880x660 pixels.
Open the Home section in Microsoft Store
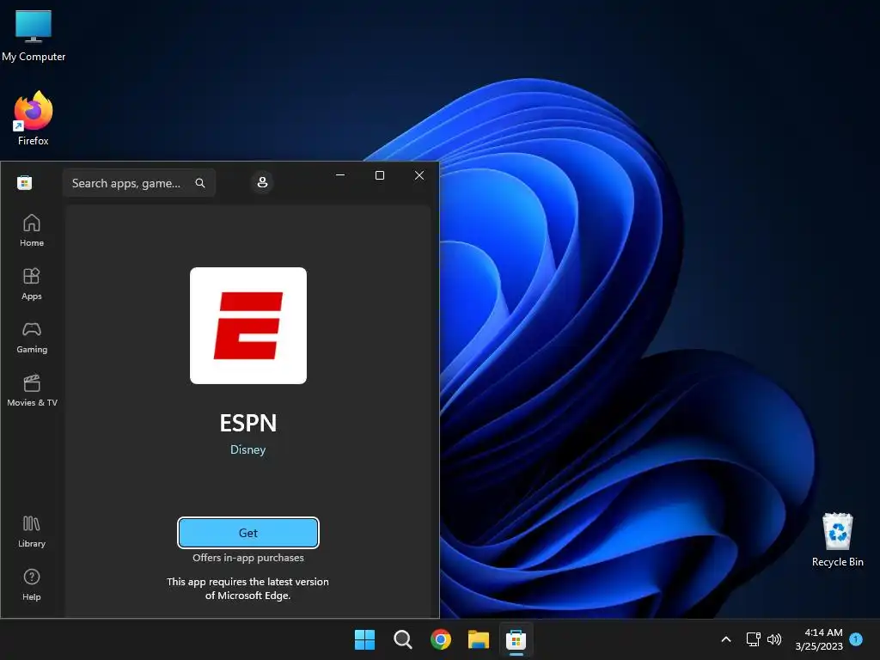pos(32,230)
